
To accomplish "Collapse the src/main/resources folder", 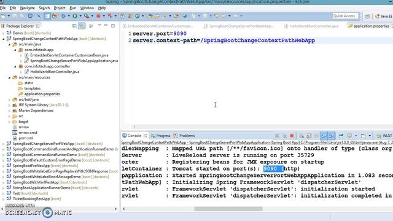I will point(9,77).
